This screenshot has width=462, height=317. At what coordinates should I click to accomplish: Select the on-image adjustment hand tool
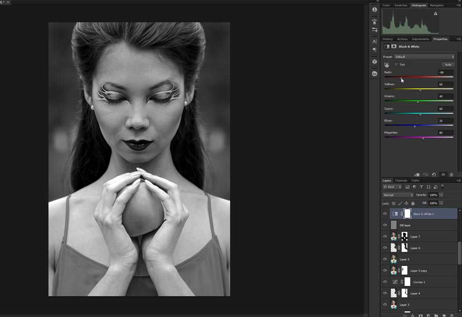coord(386,65)
